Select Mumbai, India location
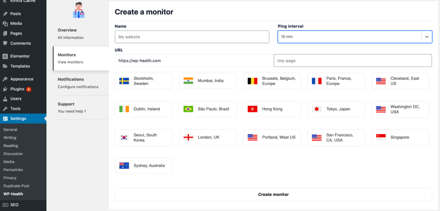 tap(208, 81)
